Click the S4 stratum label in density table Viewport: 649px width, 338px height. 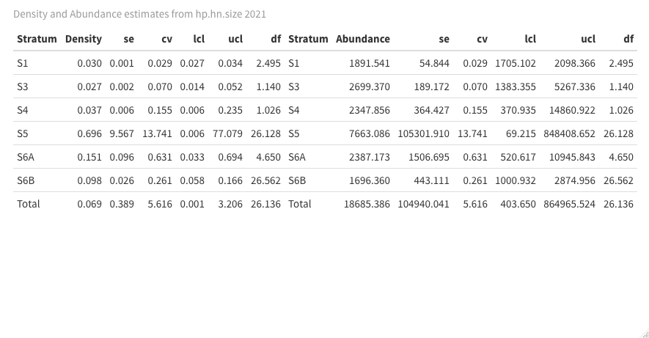click(x=22, y=111)
